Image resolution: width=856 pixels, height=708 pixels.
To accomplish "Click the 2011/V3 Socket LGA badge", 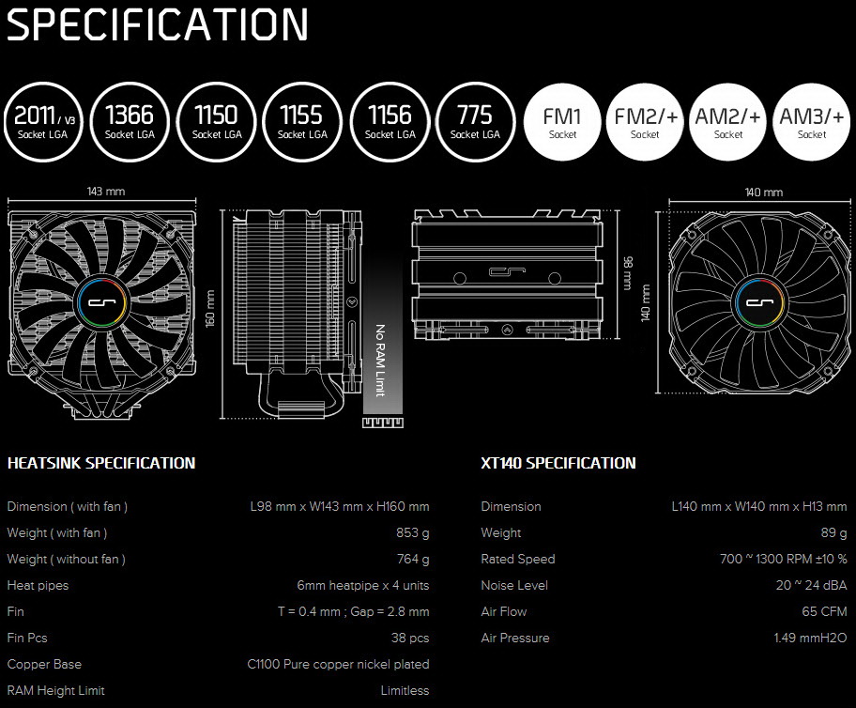I will pyautogui.click(x=42, y=122).
